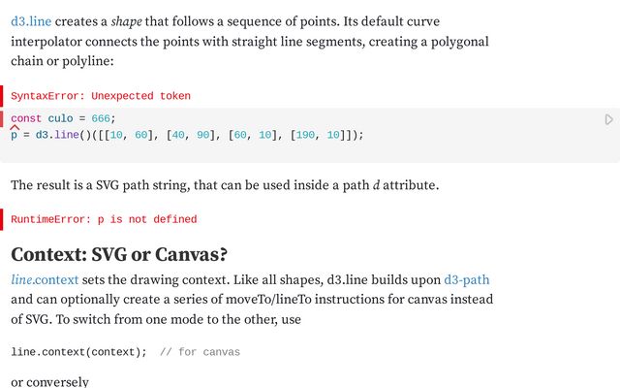Place cursor in 'const culo = 666;' line
This screenshot has height=388, width=620.
(x=63, y=118)
